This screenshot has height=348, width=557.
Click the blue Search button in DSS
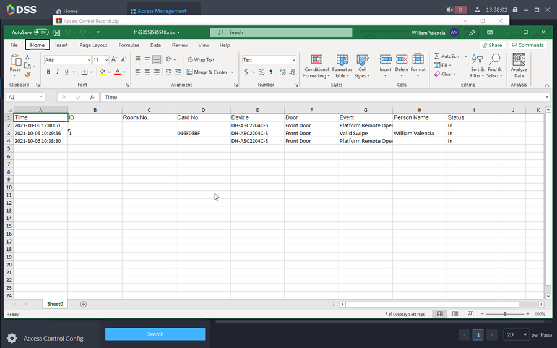[x=155, y=334]
